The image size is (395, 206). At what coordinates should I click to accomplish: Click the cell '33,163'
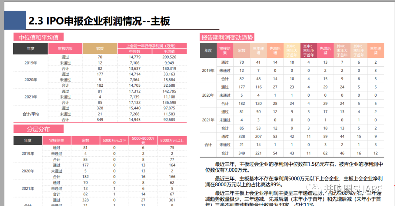pyautogui.click(x=169, y=74)
